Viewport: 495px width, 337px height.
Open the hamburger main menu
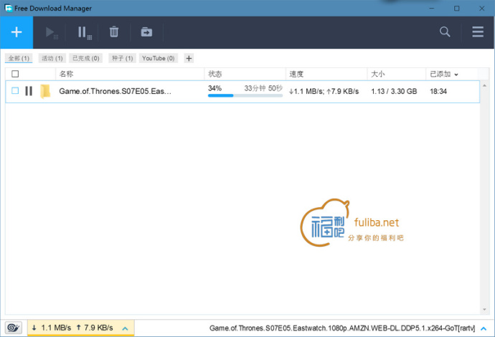(478, 32)
